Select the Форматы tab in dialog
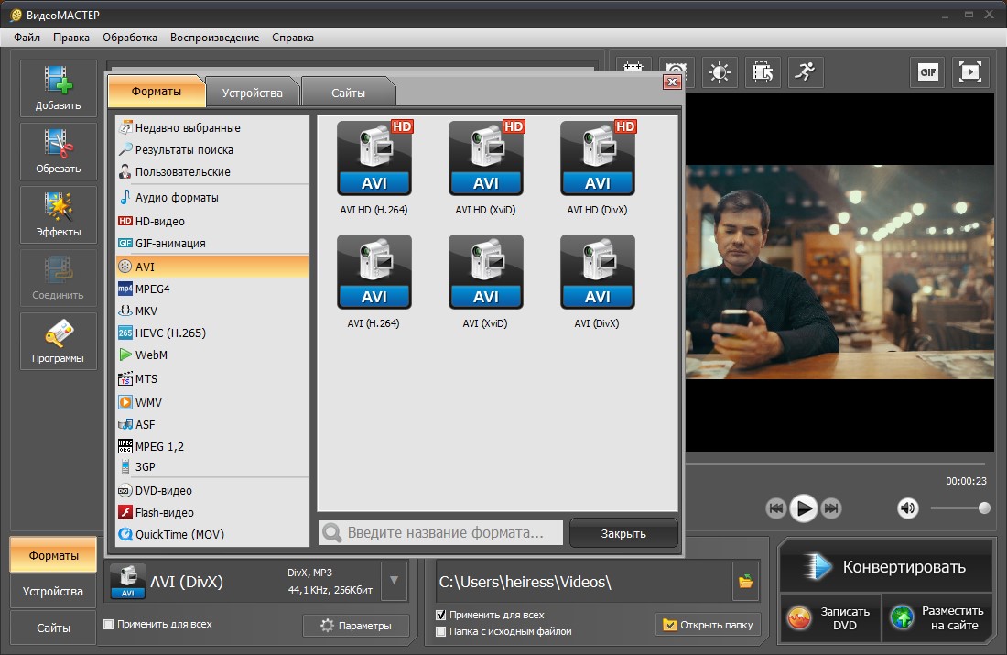The image size is (1007, 655). point(156,92)
